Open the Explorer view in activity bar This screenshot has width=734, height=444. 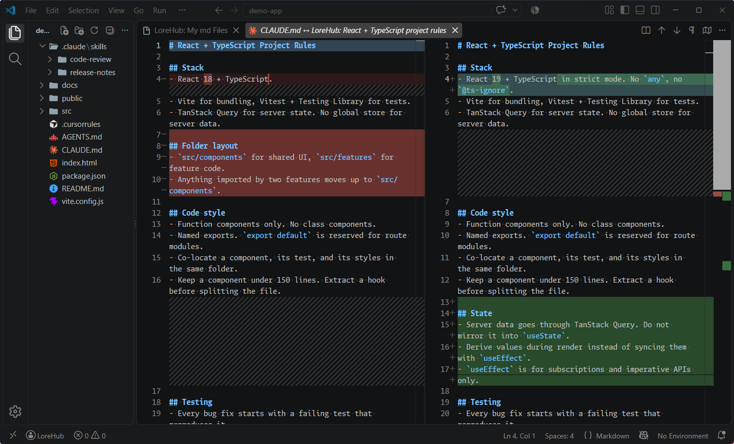click(x=15, y=33)
